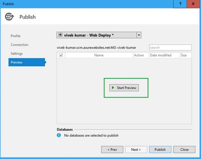Select the Preview step
Image resolution: width=201 pixels, height=159 pixels.
[x=27, y=62]
